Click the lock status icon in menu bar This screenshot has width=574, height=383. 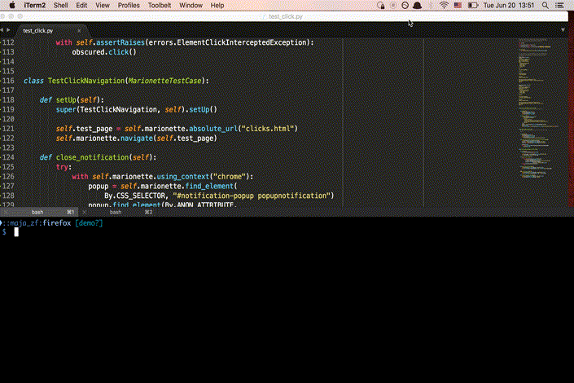(x=381, y=5)
